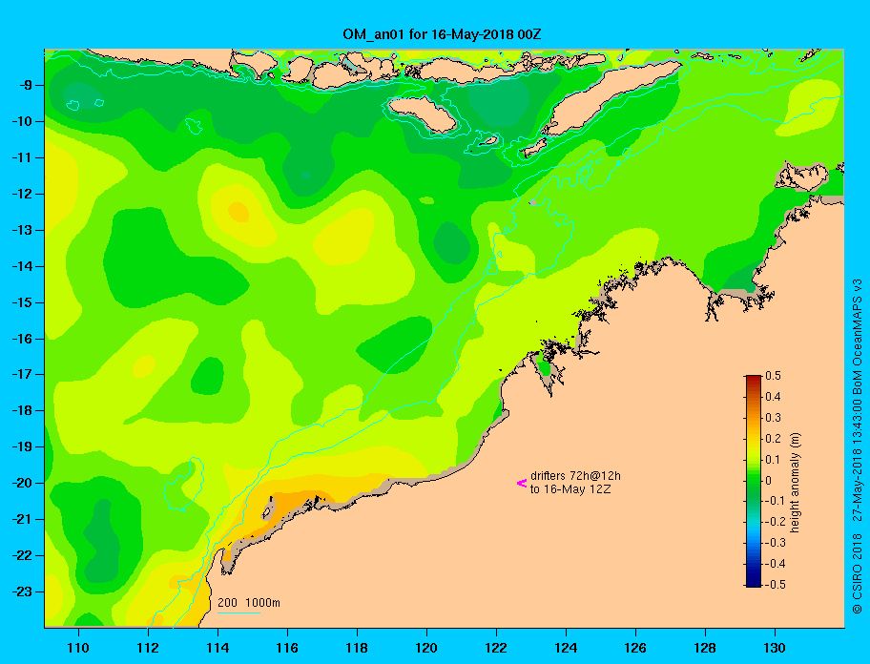The width and height of the screenshot is (870, 664).
Task: Click latitude axis label "-16"
Action: pos(23,339)
